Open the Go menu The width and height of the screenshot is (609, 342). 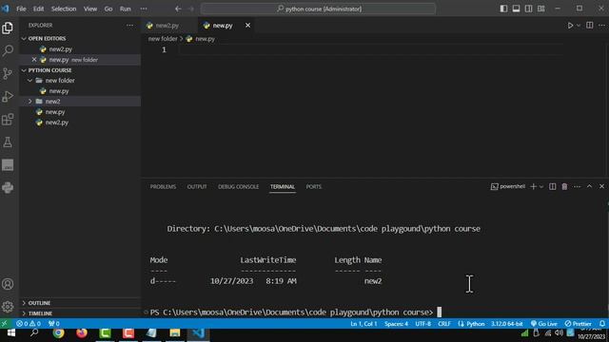pos(108,9)
